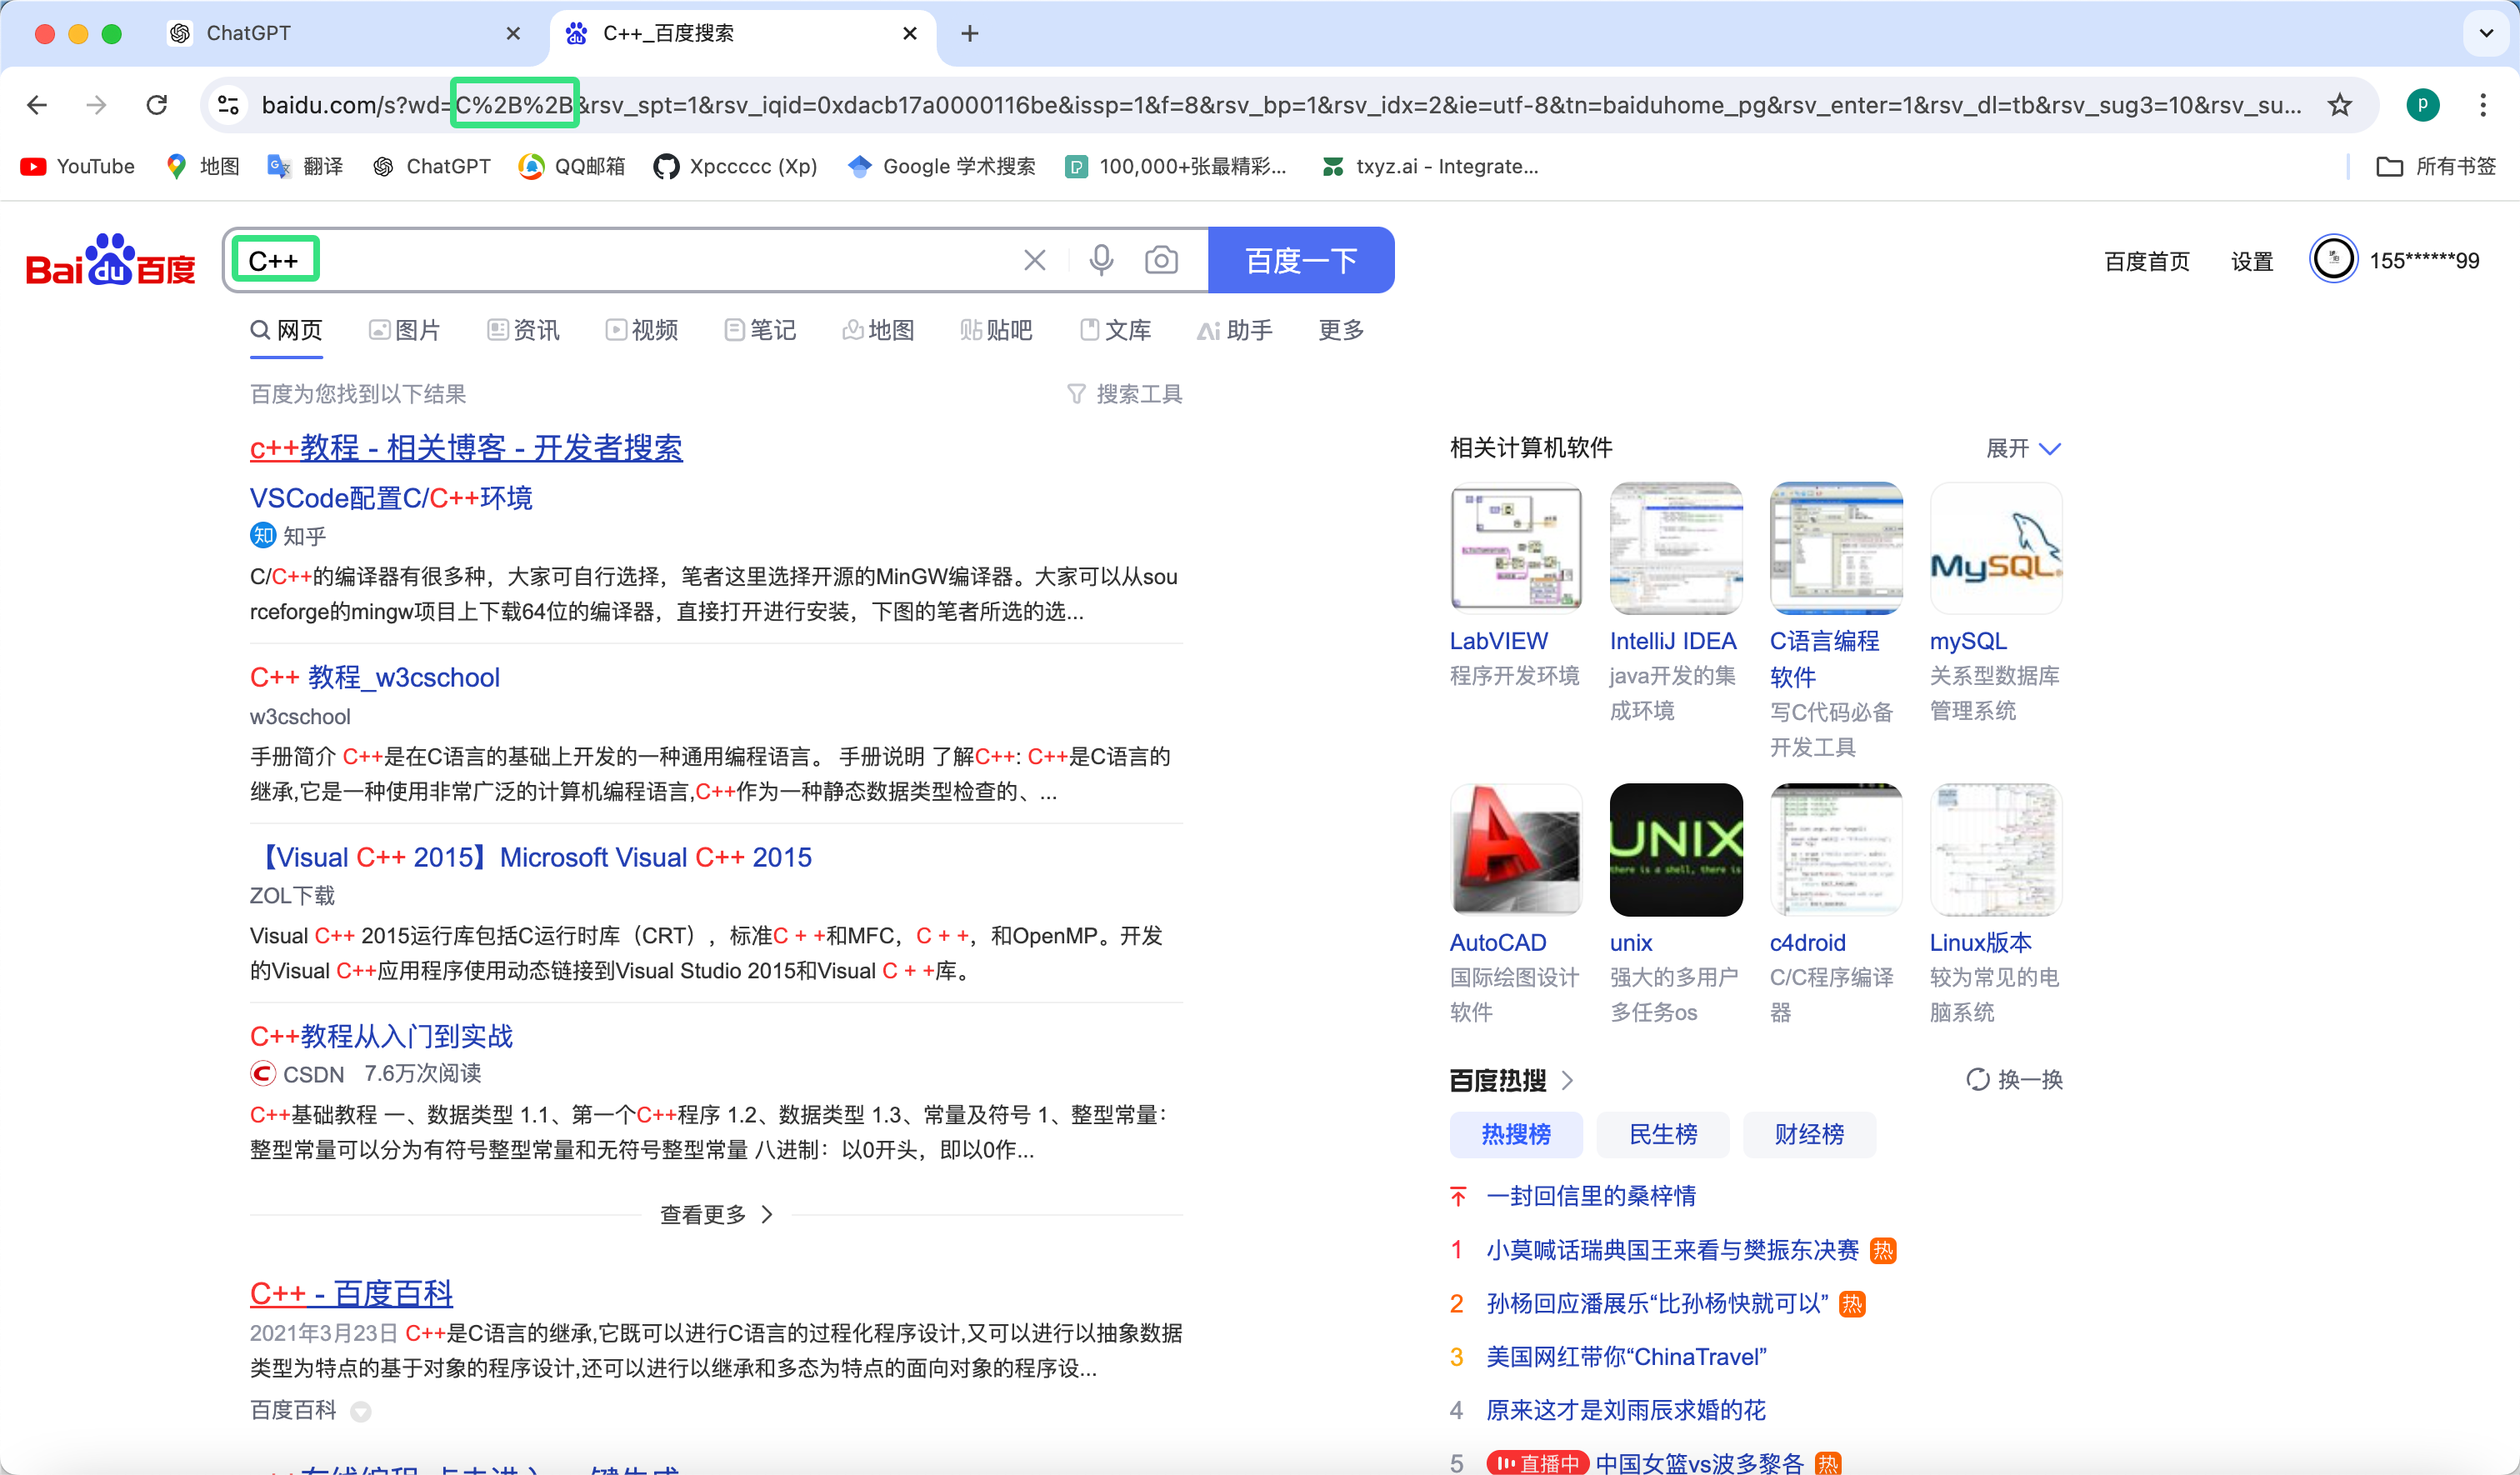Viewport: 2520px width, 1475px height.
Task: Open site information icon in address bar
Action: [x=228, y=105]
